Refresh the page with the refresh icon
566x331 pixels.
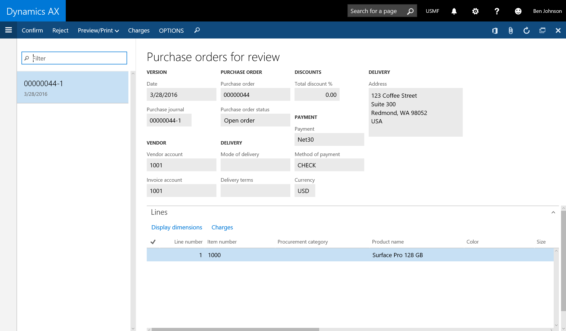pos(526,31)
